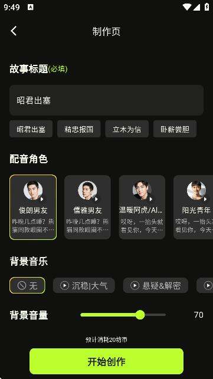Select the 无 no-music option

[x=27, y=285]
